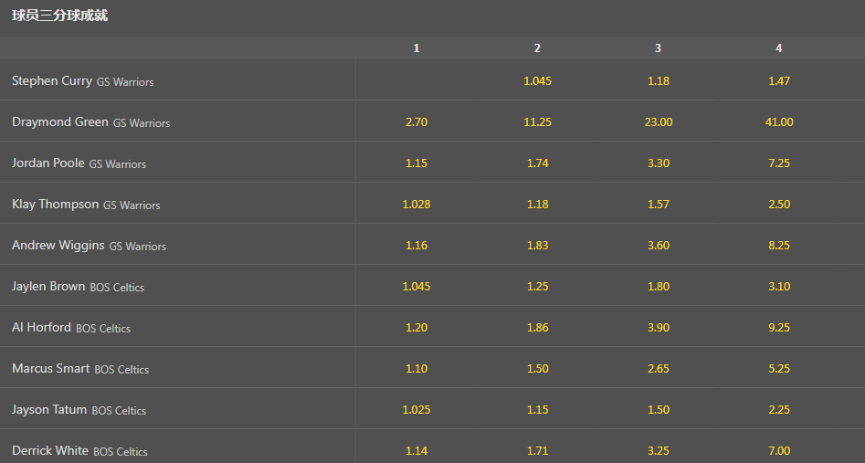Pick Jayson Tatum 1 three at 1.025
The image size is (865, 463).
(x=417, y=410)
